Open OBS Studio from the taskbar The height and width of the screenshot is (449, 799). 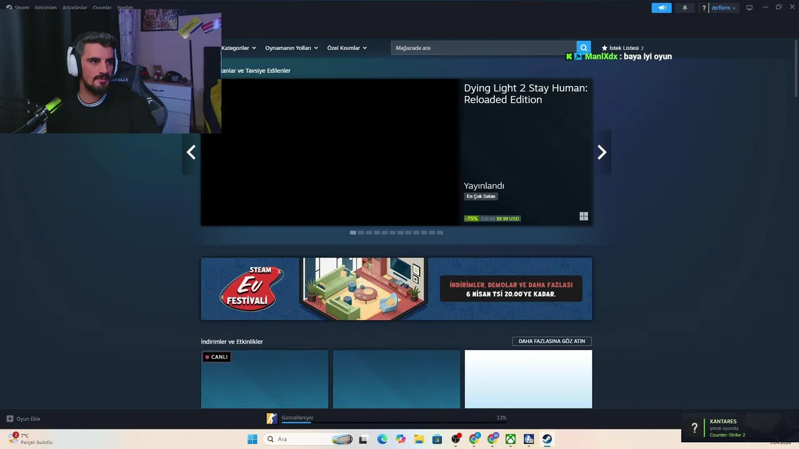click(456, 439)
